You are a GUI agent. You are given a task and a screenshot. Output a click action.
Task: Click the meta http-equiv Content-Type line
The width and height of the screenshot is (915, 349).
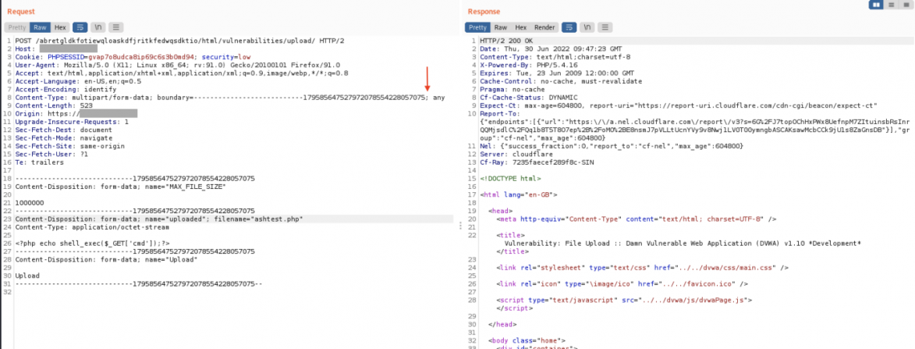click(x=636, y=219)
